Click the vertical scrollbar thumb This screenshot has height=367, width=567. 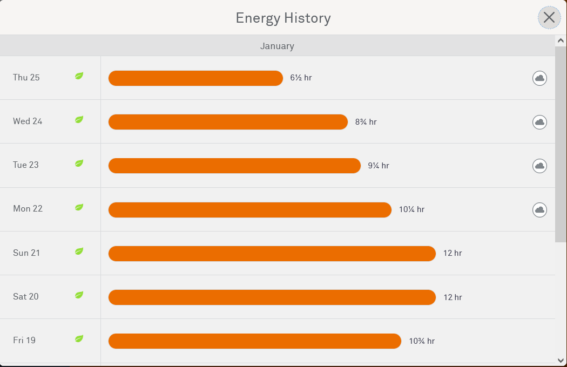[561, 144]
